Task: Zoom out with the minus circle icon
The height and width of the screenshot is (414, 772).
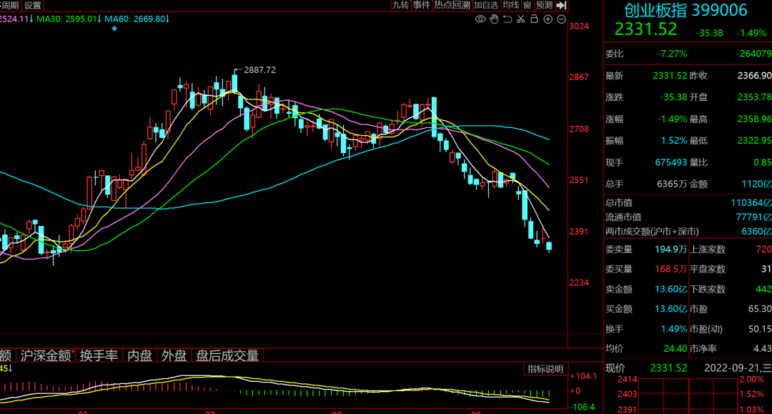Action: click(x=560, y=19)
